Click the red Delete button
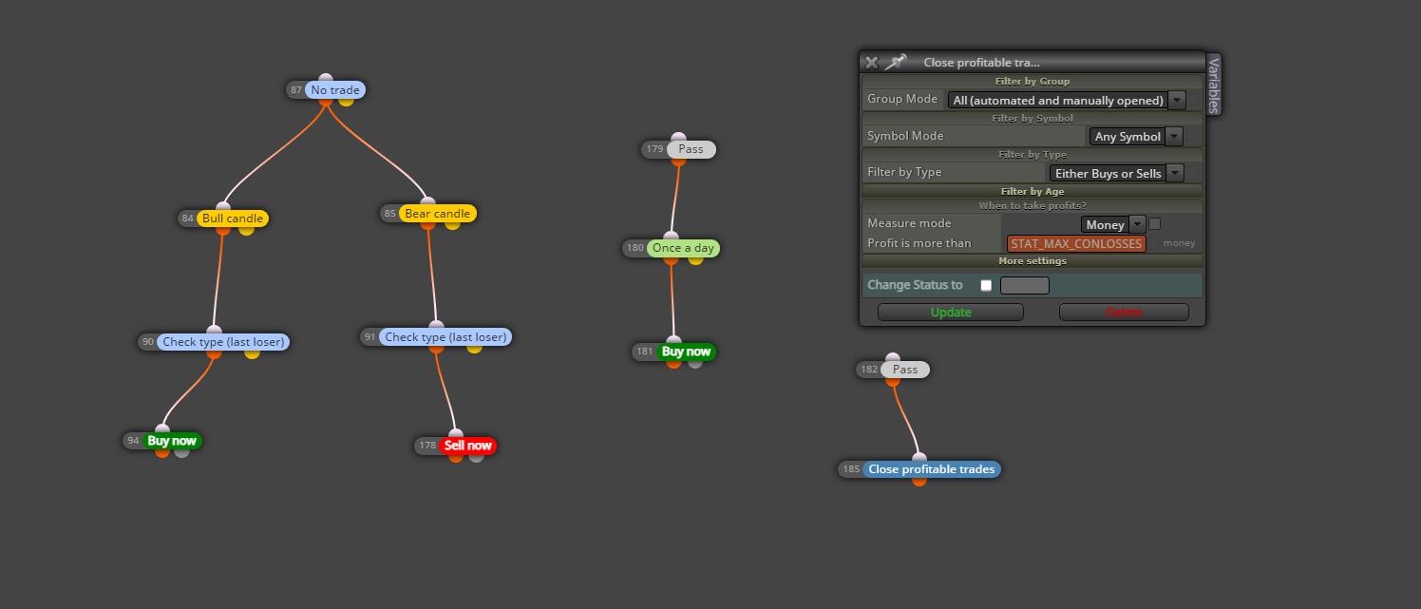 point(1124,313)
